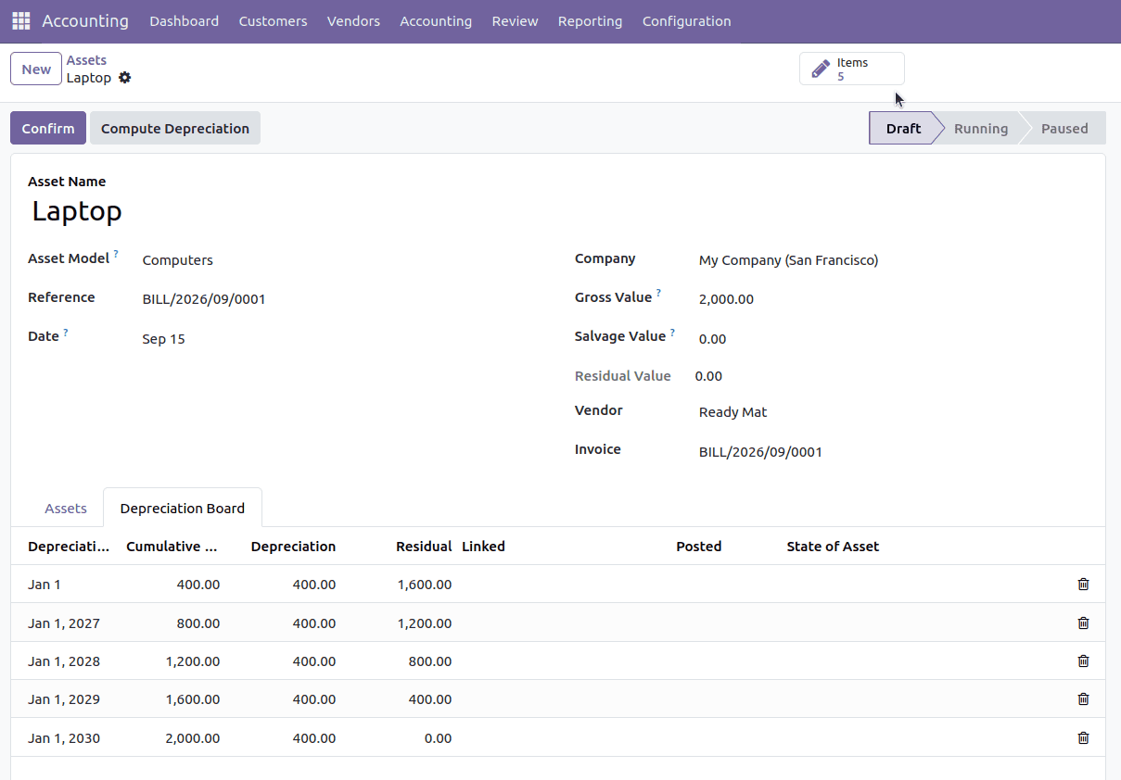Click Compute Depreciation button

175,129
